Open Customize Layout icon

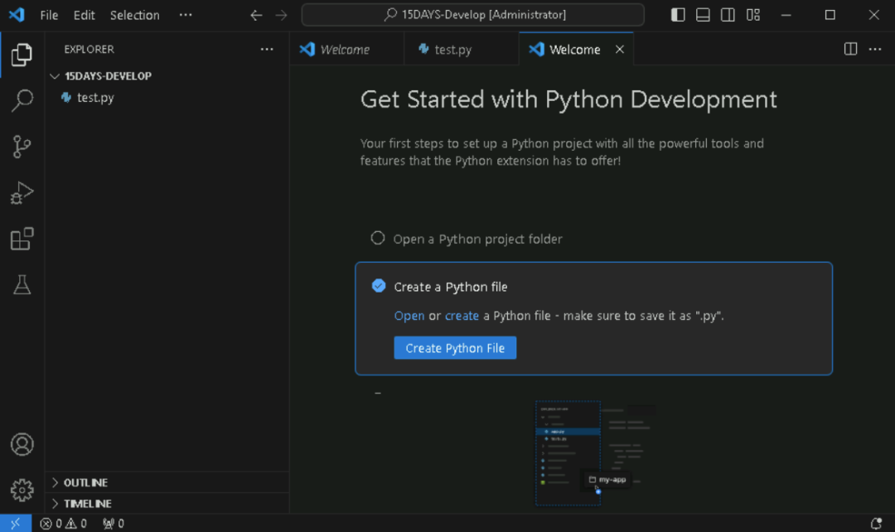tap(752, 15)
